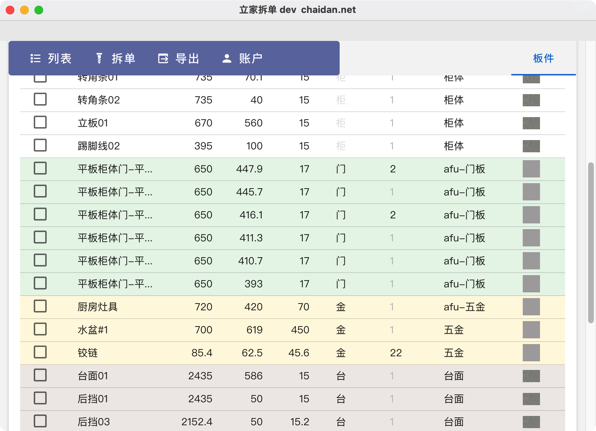The height and width of the screenshot is (431, 596).
Task: Select the 水盆#1 row checkbox
Action: tap(40, 329)
